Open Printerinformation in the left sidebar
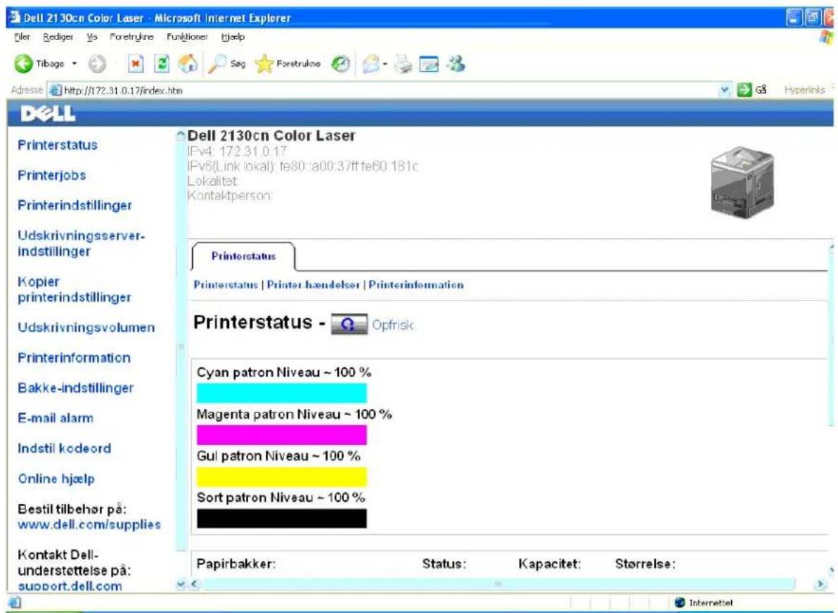This screenshot has width=838, height=613. 75,358
